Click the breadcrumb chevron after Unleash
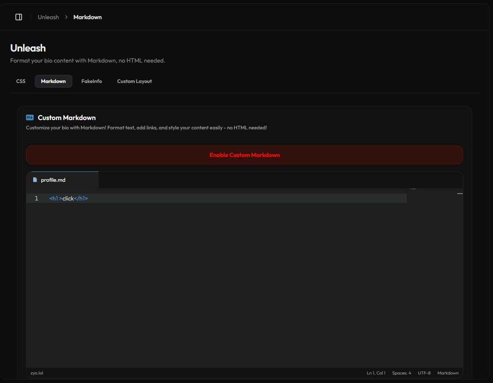The height and width of the screenshot is (383, 493). 66,17
